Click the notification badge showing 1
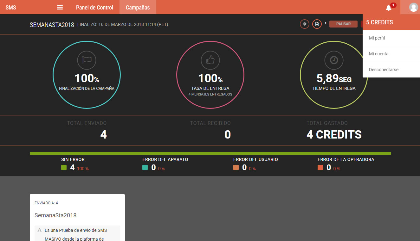 pyautogui.click(x=393, y=5)
